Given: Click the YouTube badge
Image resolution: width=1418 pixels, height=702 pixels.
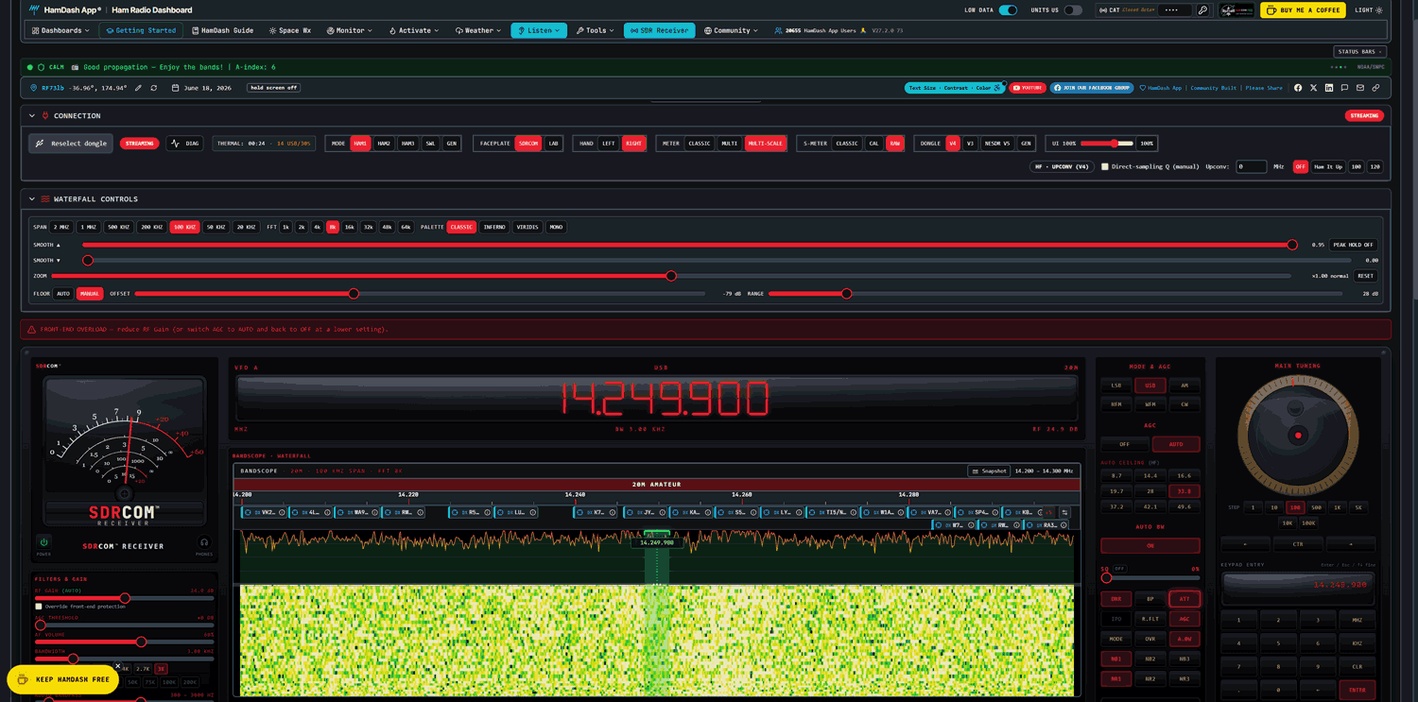Looking at the screenshot, I should tap(1028, 88).
